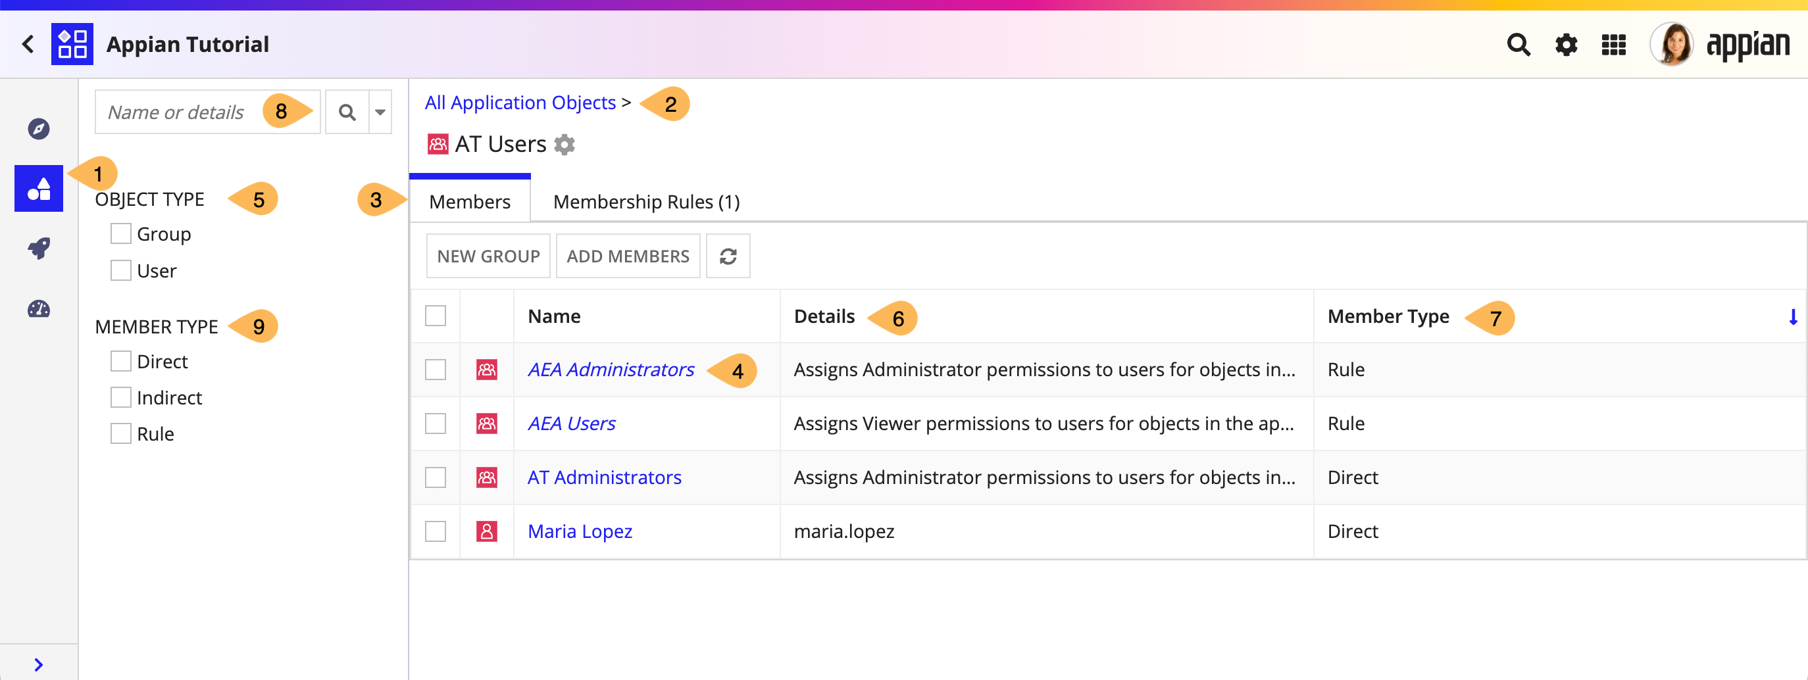Open the AEA Users link
This screenshot has width=1808, height=680.
coord(571,424)
